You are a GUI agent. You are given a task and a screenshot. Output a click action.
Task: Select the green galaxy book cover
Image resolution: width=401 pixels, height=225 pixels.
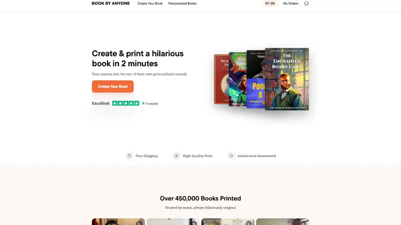click(x=237, y=79)
